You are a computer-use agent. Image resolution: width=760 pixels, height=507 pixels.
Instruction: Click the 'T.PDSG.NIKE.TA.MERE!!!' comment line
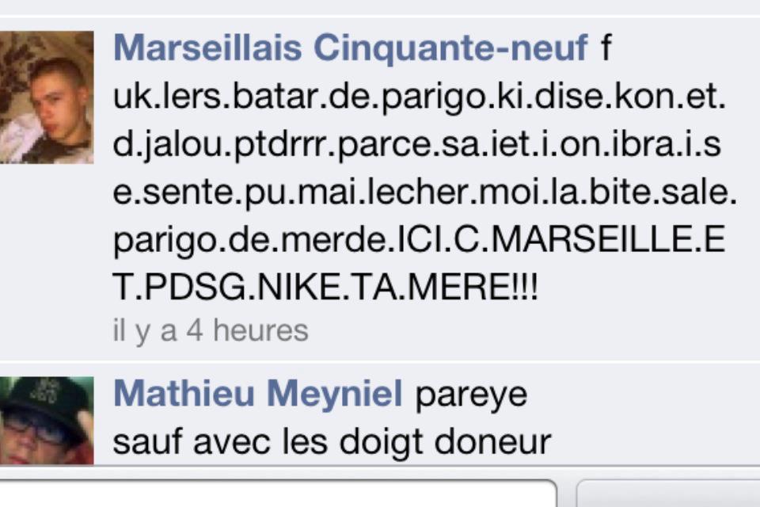[x=325, y=287]
